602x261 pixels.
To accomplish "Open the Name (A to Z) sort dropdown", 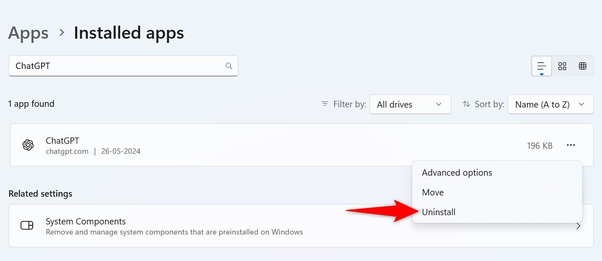I will tap(550, 104).
